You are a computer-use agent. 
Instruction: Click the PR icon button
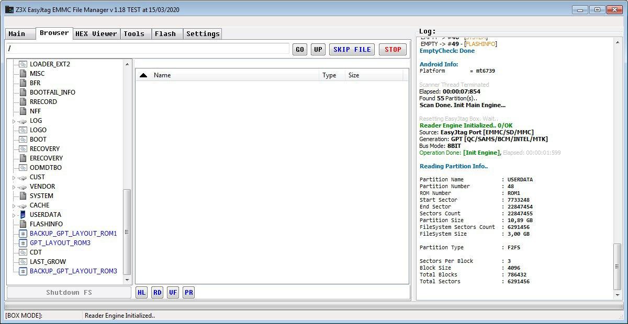189,293
